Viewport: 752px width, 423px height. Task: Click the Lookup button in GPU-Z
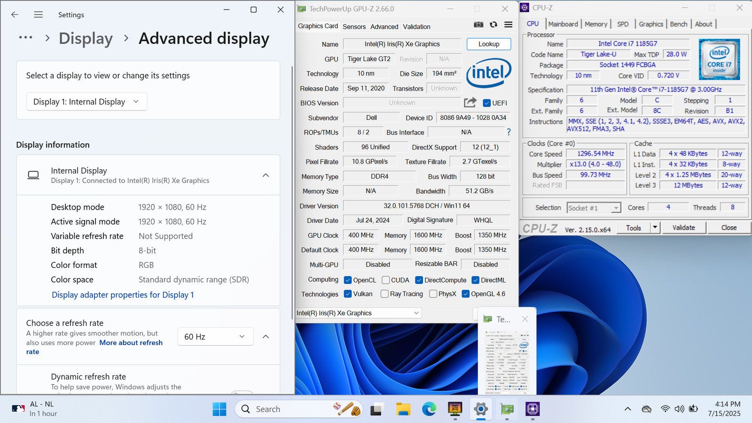(x=488, y=44)
